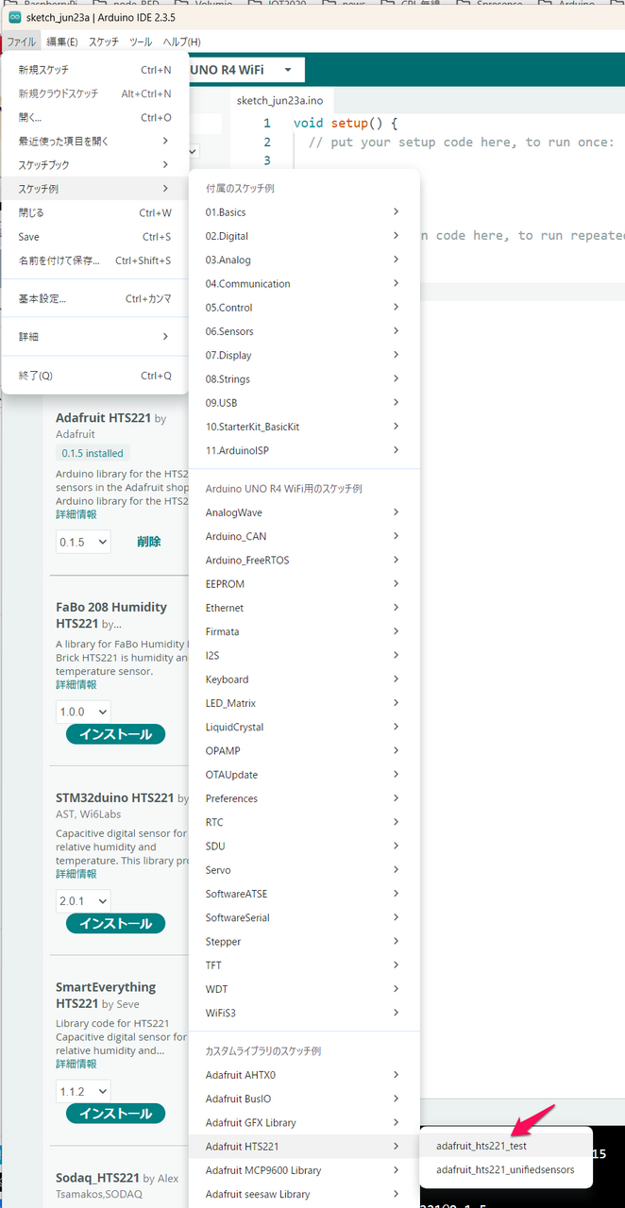Open 基本設定... preferences entry
The width and height of the screenshot is (625, 1208).
point(94,298)
